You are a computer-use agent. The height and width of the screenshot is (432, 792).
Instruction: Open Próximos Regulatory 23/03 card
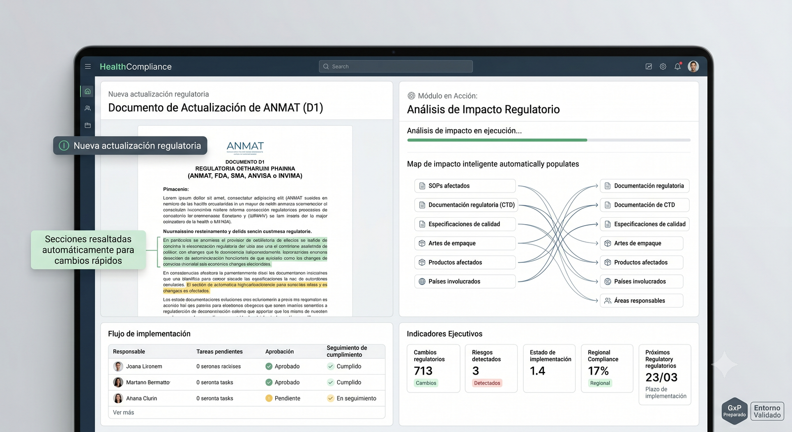tap(665, 375)
